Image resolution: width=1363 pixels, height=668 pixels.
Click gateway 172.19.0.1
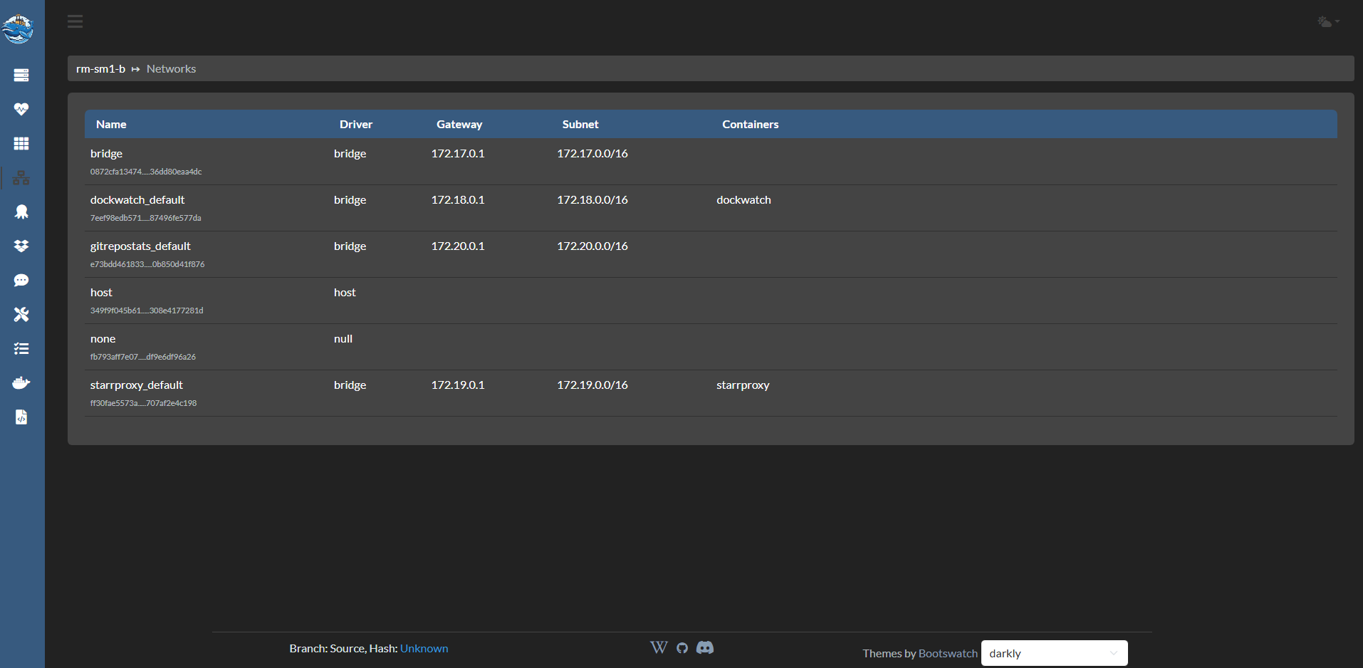click(458, 385)
